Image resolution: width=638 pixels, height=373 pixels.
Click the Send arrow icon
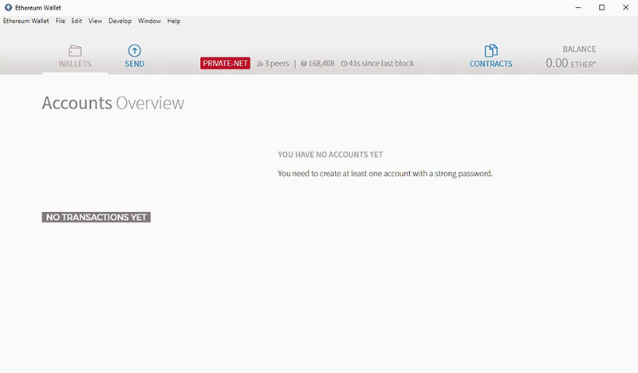pyautogui.click(x=135, y=50)
